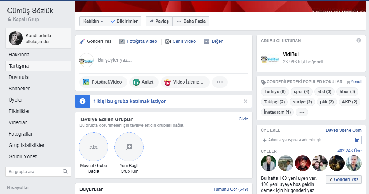This screenshot has height=194, width=369.
Task: Open the 402.243 Üye member count link
Action: coord(350,151)
